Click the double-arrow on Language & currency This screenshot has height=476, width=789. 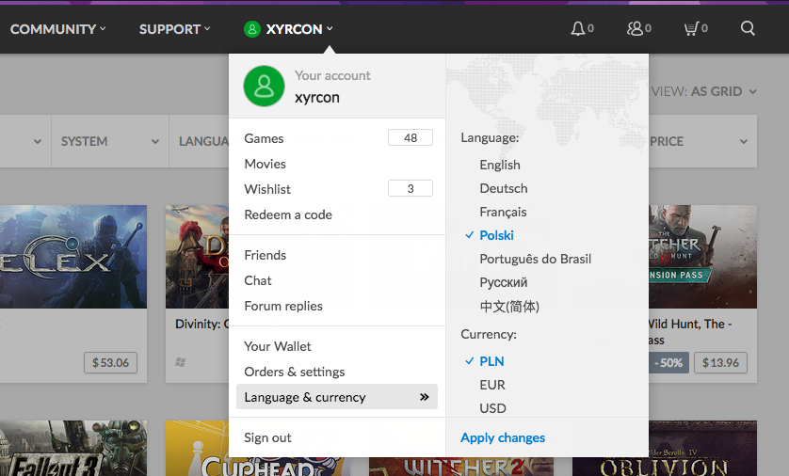[x=425, y=397]
